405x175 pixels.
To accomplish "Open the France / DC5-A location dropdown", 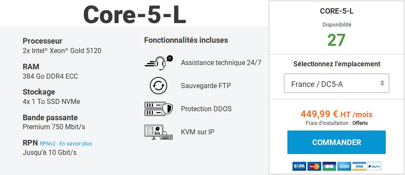I will tap(336, 83).
